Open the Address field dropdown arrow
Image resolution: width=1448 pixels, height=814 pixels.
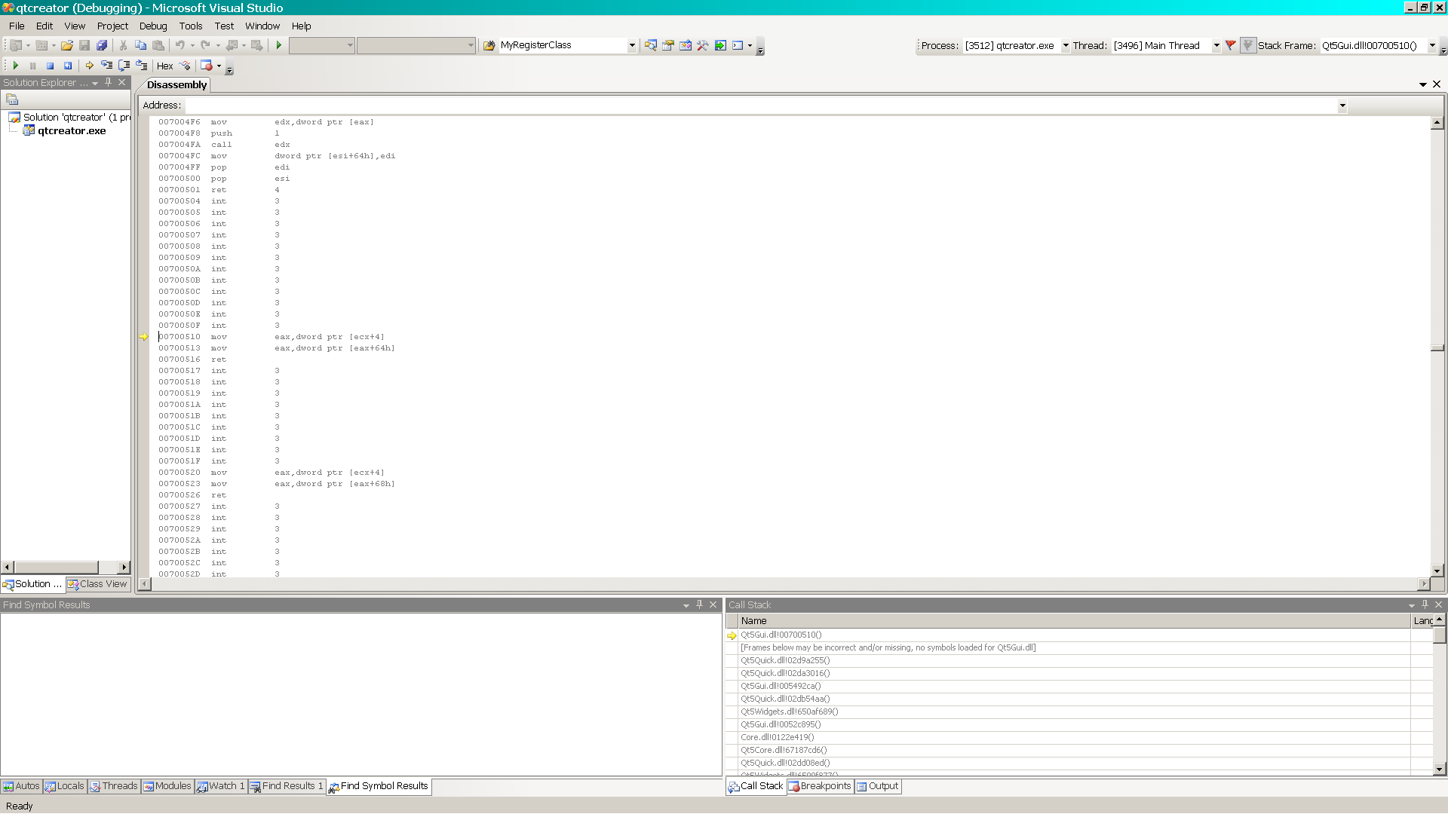tap(1342, 106)
